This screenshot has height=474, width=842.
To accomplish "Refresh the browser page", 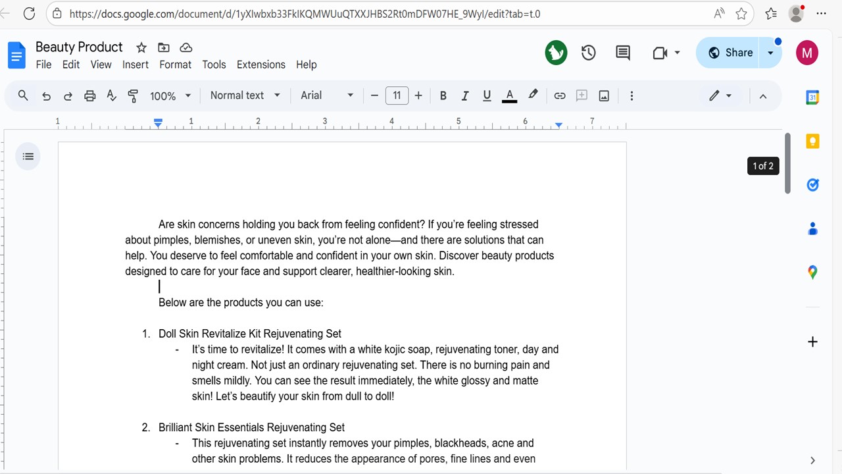I will [29, 13].
